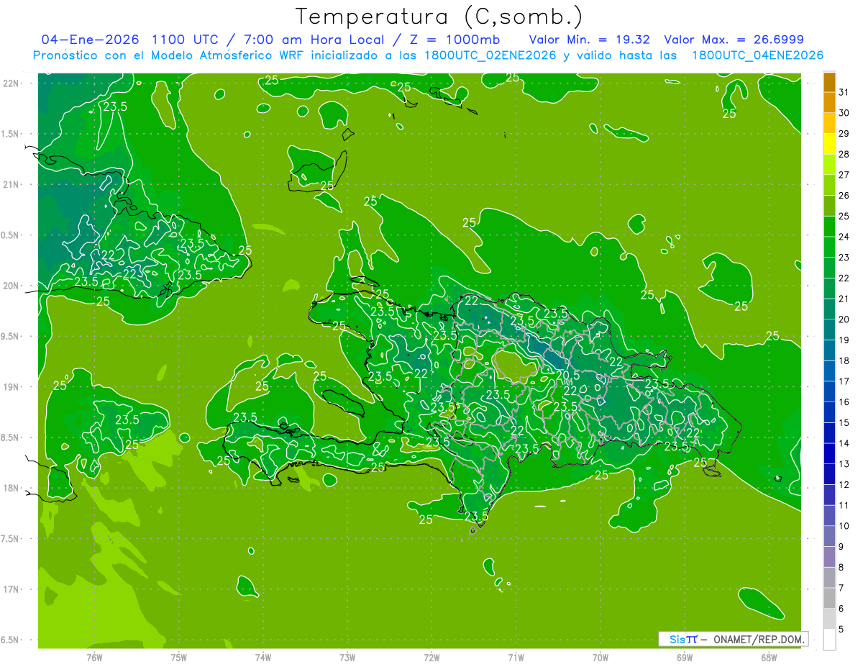The width and height of the screenshot is (863, 667).
Task: Click the "20N" latitude axis label
Action: (11, 286)
